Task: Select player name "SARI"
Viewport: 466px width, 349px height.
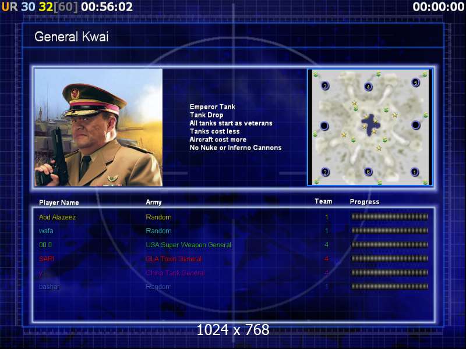Action: 47,259
